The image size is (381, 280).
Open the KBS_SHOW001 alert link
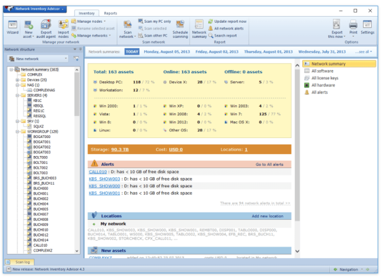tap(104, 193)
